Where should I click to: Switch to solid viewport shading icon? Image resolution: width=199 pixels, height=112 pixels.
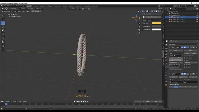pyautogui.click(x=156, y=11)
